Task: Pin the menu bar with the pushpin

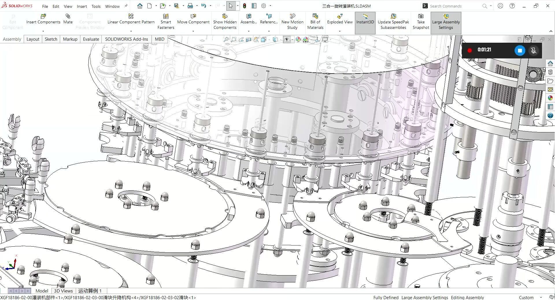Action: tap(126, 6)
